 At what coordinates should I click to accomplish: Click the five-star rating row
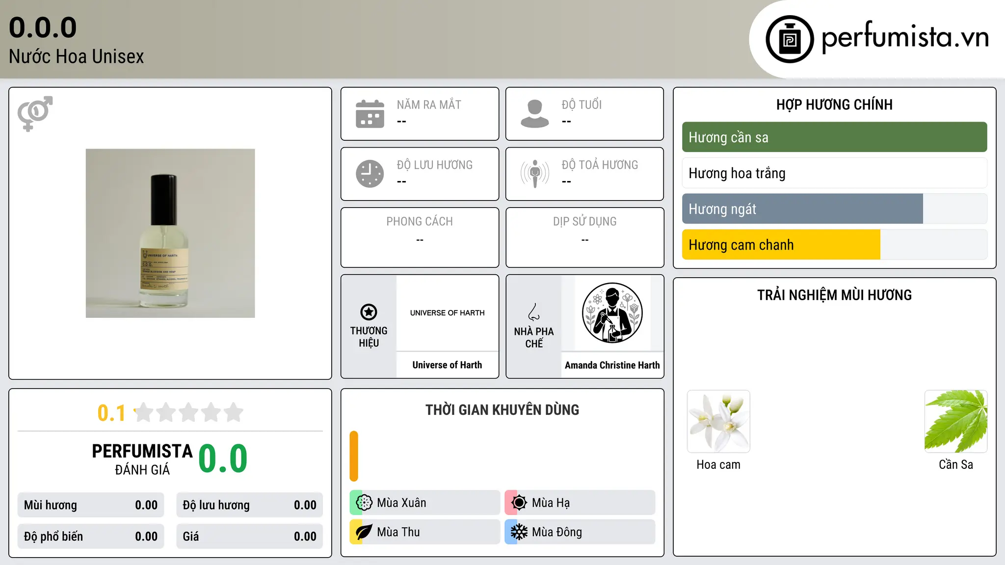(189, 412)
